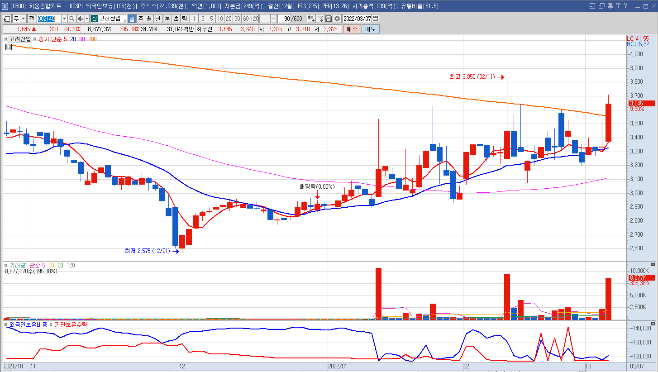Click the 기관보유수량 indicator label
658x372 pixels.
(x=71, y=324)
